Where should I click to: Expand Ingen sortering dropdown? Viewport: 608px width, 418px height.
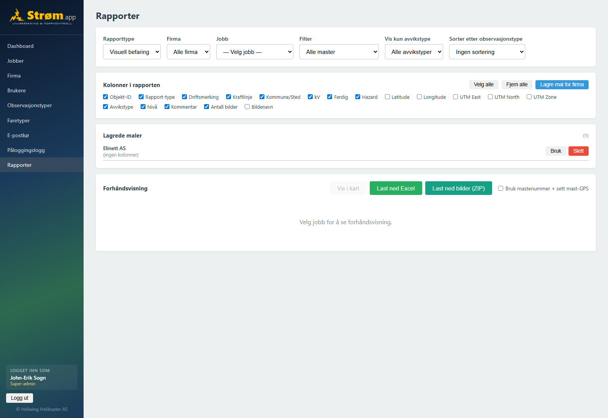[487, 52]
